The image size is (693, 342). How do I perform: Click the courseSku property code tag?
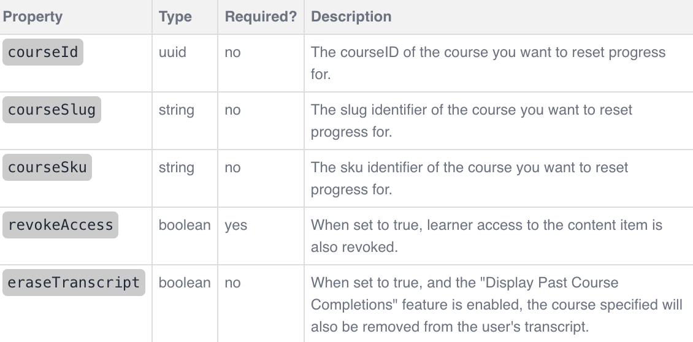pos(47,167)
